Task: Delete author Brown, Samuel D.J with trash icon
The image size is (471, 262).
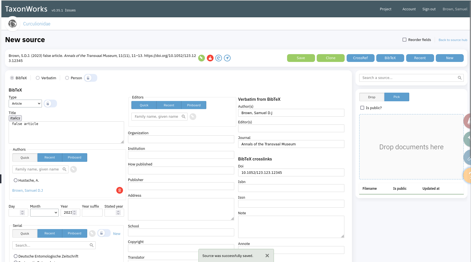Action: tap(120, 190)
